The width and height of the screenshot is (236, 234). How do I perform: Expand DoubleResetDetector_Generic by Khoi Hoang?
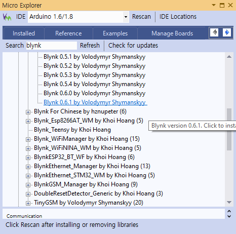[x=28, y=194]
